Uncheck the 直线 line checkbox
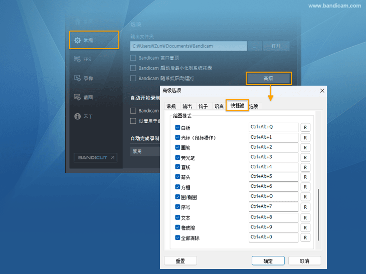Viewport: 366px width, 274px height. (177, 167)
